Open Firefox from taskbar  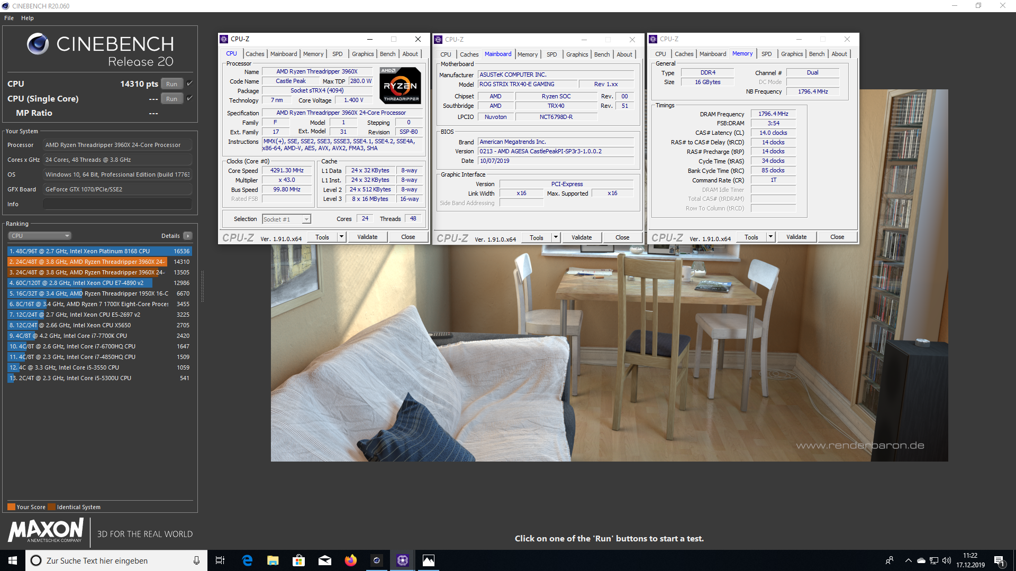click(351, 560)
